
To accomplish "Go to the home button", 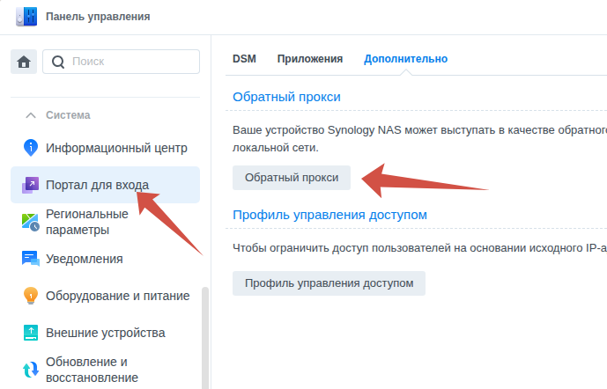I will 24,62.
